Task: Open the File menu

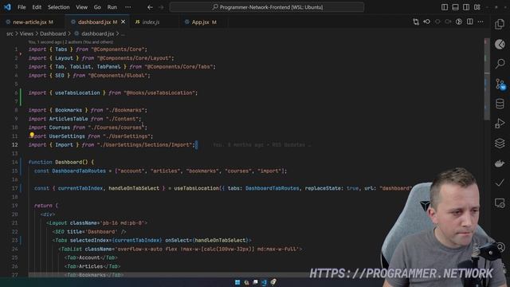Action: point(22,7)
